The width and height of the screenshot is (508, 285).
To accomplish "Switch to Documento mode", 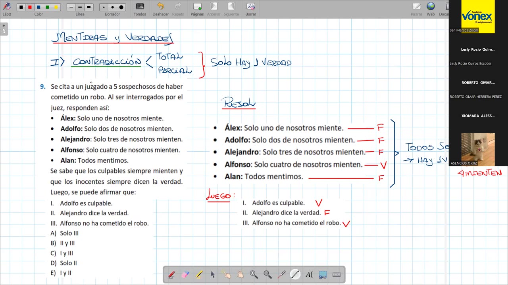I will click(444, 9).
